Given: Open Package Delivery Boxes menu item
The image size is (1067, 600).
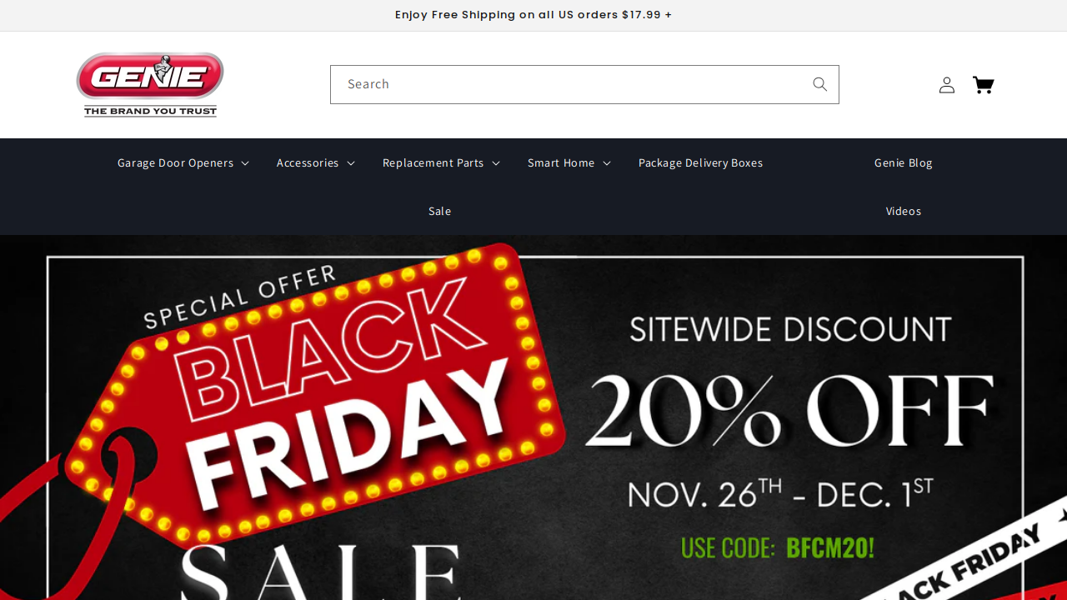Looking at the screenshot, I should click(x=700, y=162).
